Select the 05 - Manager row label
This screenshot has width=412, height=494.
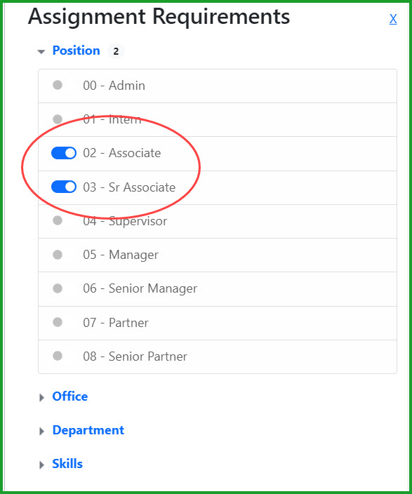(121, 255)
